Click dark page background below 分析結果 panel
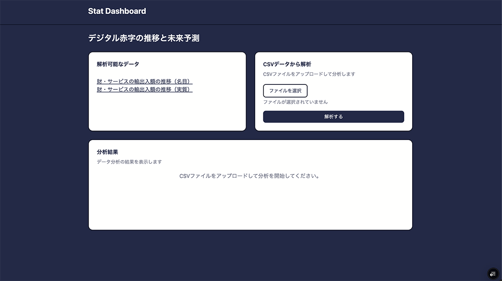Viewport: 502px width, 281px height. click(250, 255)
